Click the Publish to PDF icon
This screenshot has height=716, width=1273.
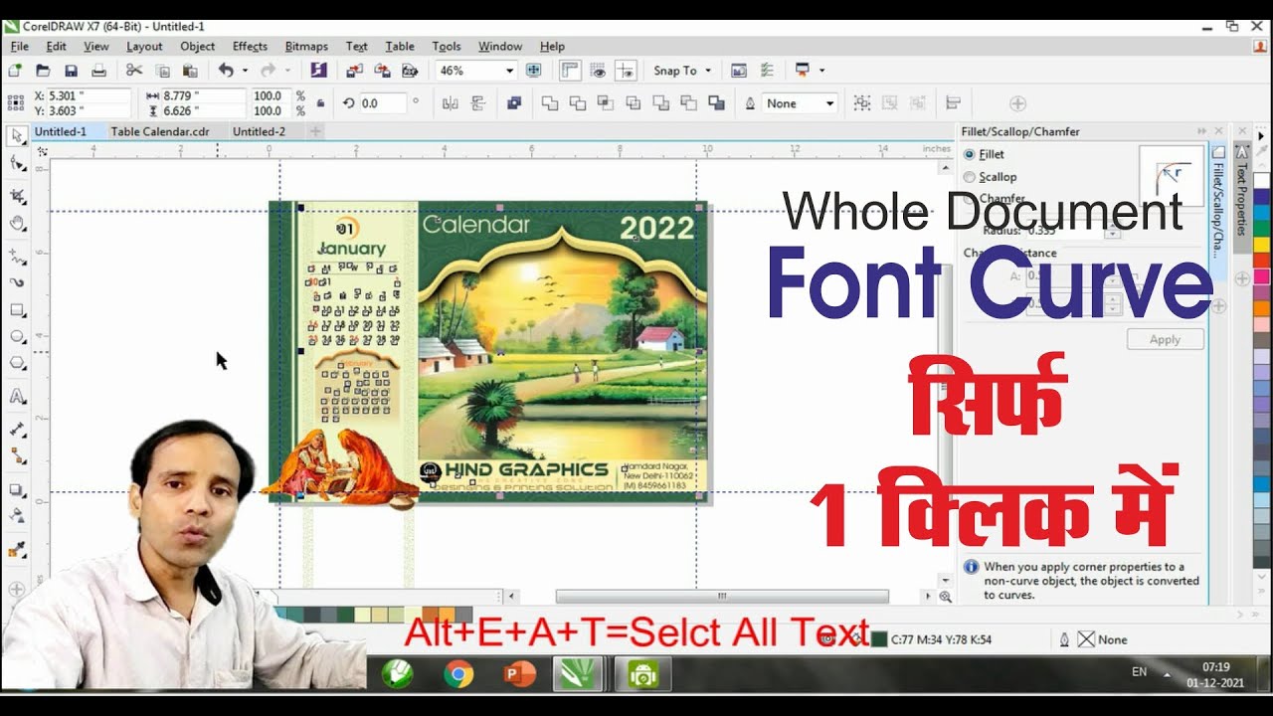[x=410, y=71]
